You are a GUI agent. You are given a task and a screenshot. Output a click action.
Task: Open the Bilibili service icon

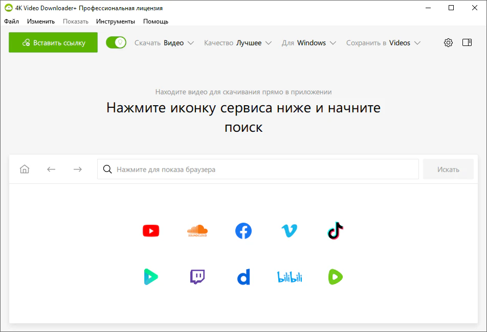pos(290,277)
